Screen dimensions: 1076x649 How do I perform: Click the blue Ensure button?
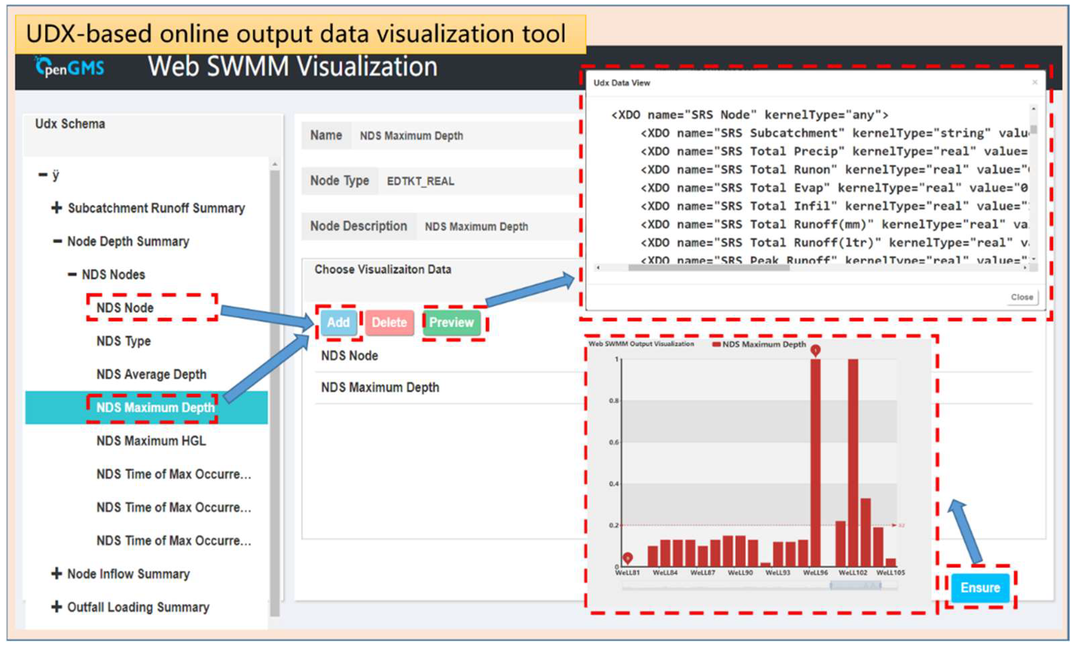pos(980,587)
